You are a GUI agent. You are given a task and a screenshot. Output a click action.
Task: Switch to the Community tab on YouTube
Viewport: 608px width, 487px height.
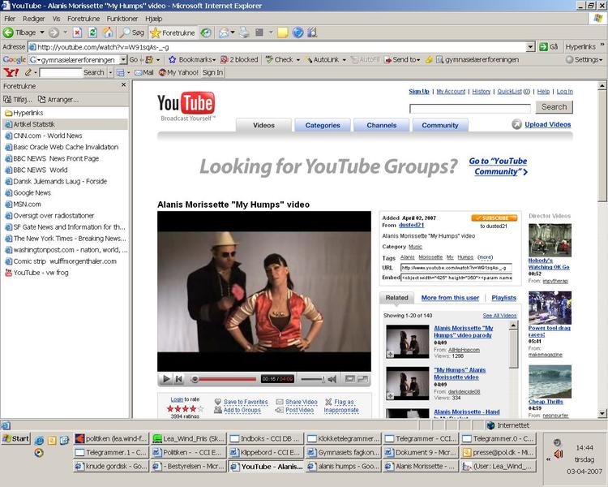[440, 125]
